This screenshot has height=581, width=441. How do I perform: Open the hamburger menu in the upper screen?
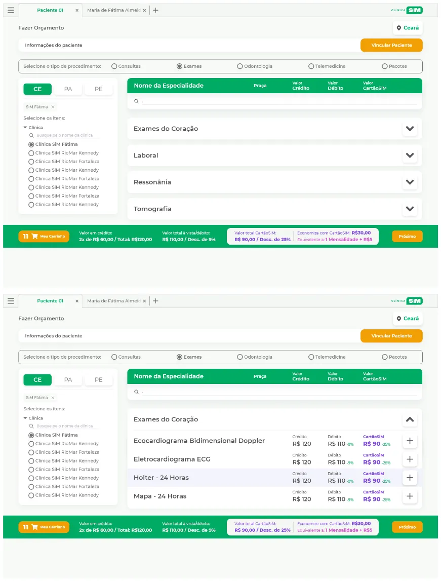tap(11, 10)
